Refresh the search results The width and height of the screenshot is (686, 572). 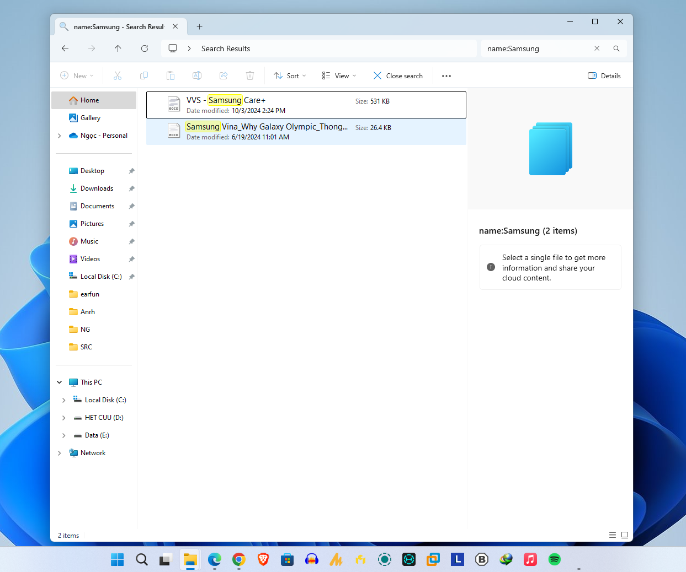coord(145,48)
